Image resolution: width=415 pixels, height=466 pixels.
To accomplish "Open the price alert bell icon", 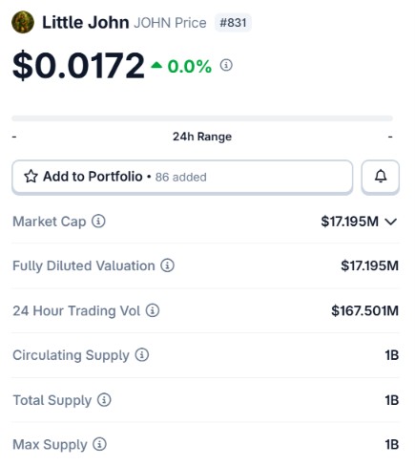I will (x=381, y=177).
